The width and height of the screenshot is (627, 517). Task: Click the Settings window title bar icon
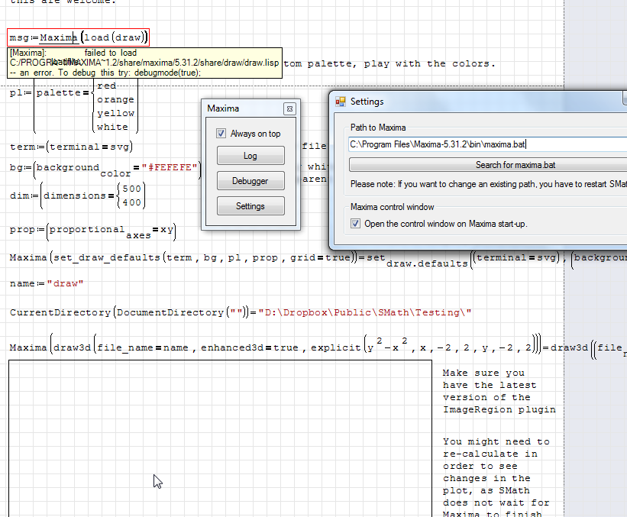click(341, 102)
